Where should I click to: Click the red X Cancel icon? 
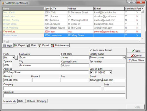click(132, 56)
